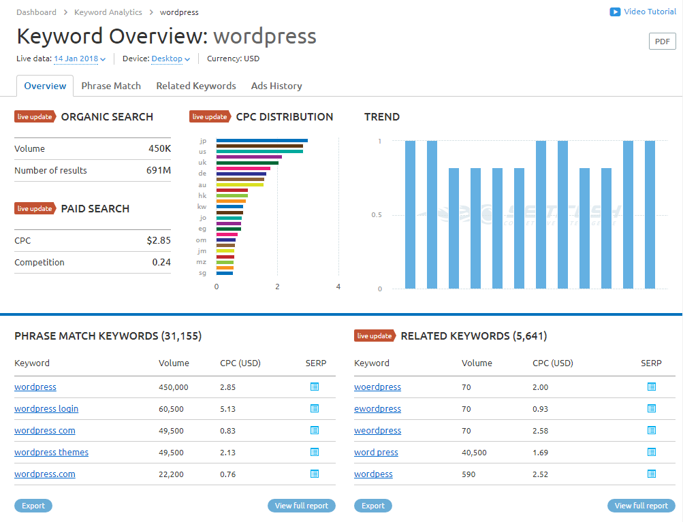Open the woerdpress related keyword
The width and height of the screenshot is (683, 522).
pos(378,387)
